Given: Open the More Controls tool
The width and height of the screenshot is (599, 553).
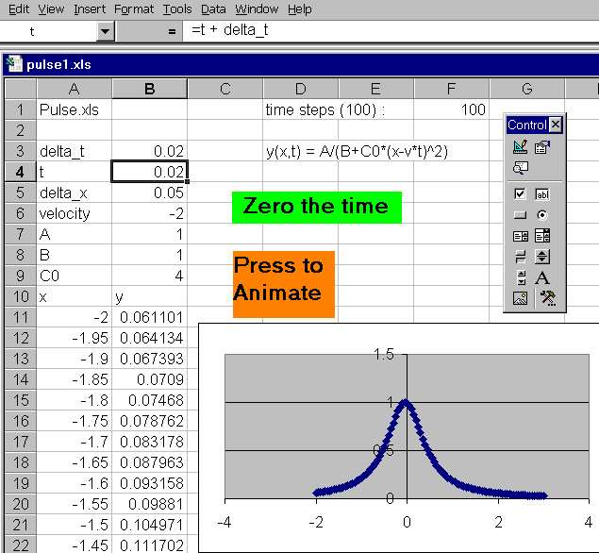Looking at the screenshot, I should pos(546,298).
